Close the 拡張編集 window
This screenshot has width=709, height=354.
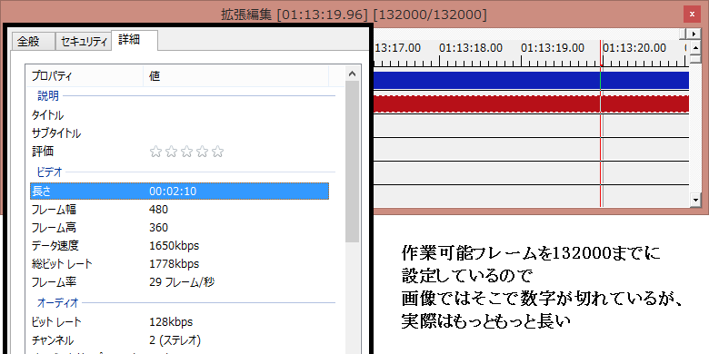click(692, 15)
